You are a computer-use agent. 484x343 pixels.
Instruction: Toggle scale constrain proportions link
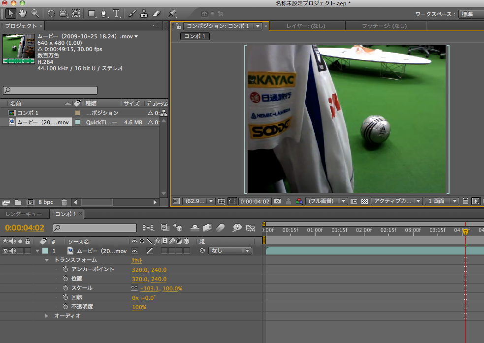134,288
